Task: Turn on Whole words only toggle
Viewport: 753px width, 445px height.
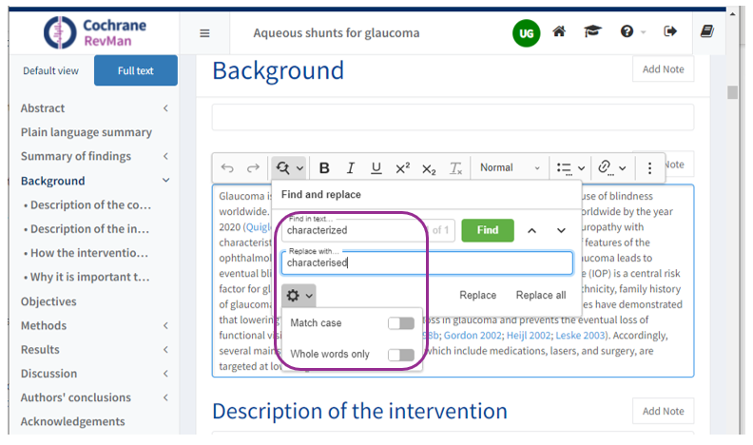Action: pyautogui.click(x=400, y=355)
